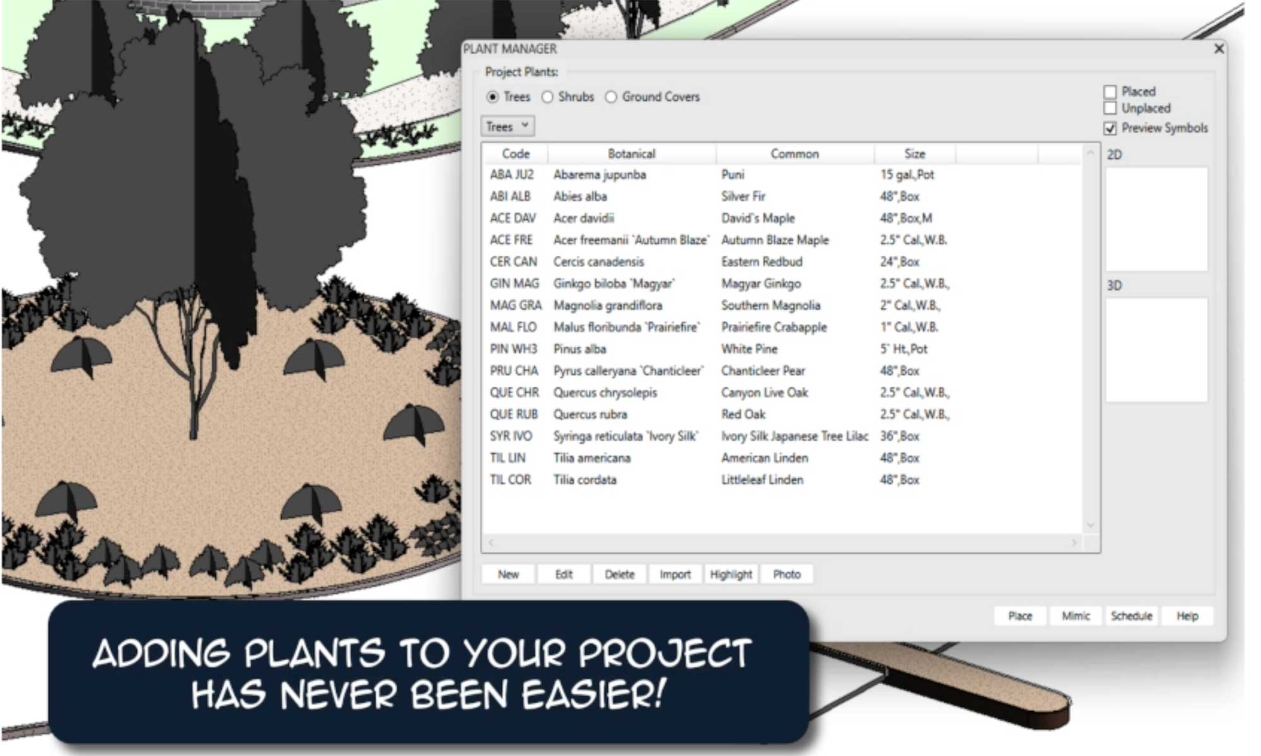Click the 2D preview symbol box
The height and width of the screenshot is (756, 1261).
coord(1156,219)
